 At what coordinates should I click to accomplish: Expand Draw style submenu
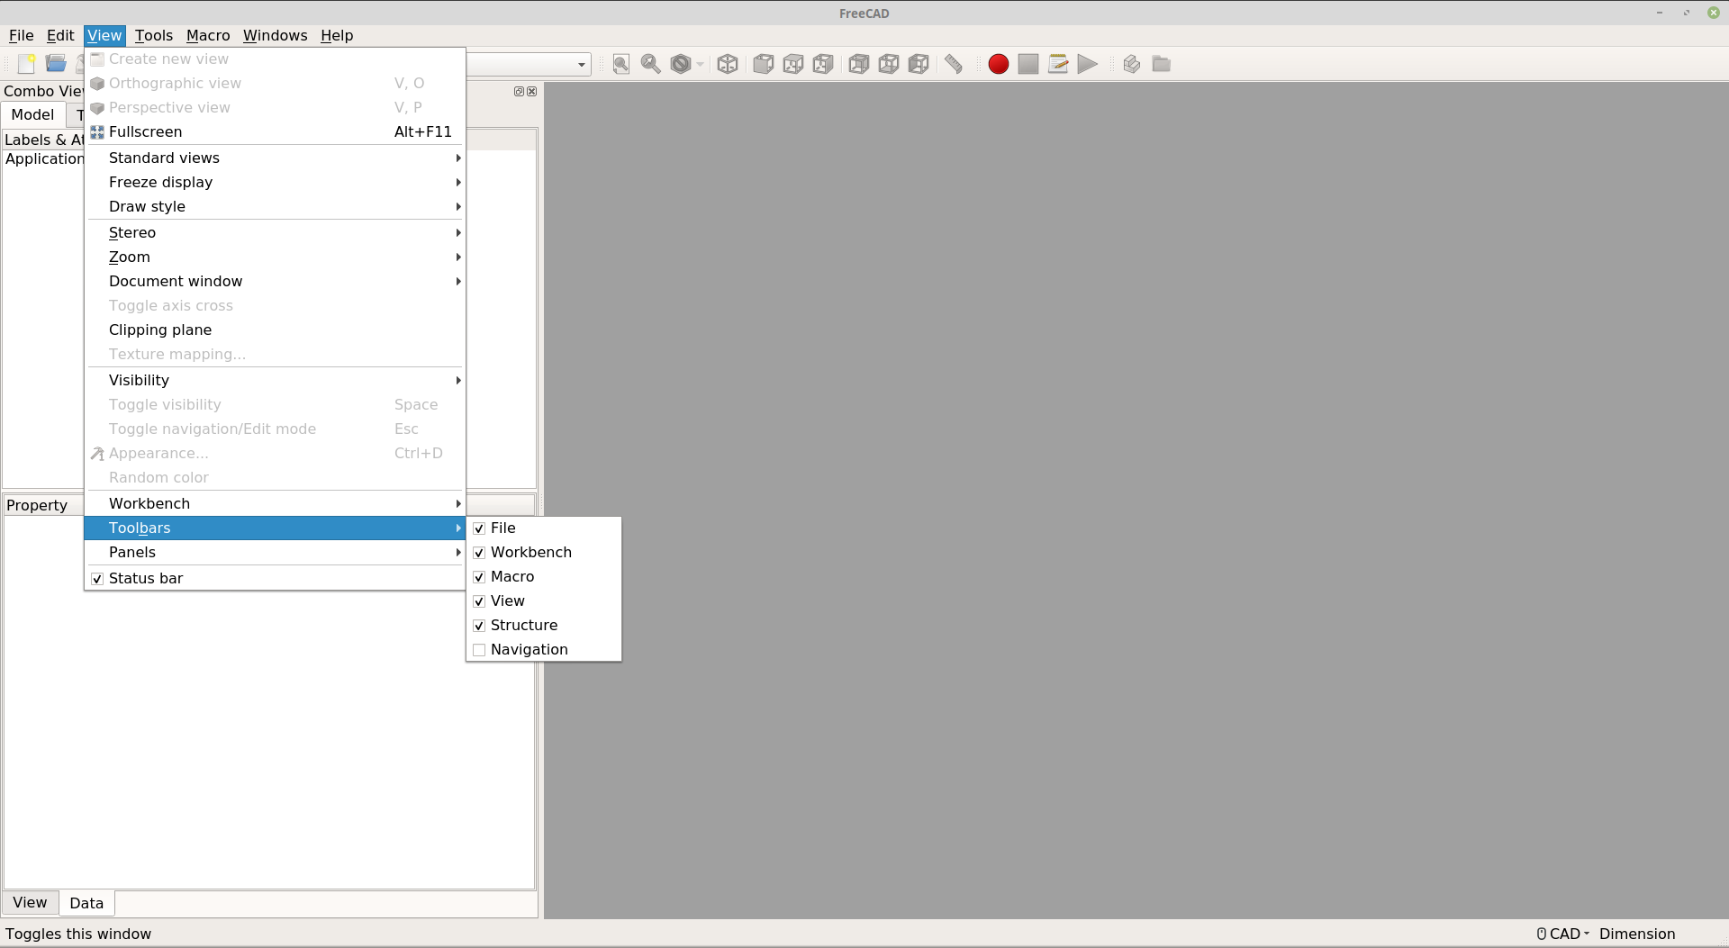point(275,206)
